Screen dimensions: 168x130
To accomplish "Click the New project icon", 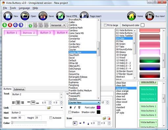I will point(8,16).
